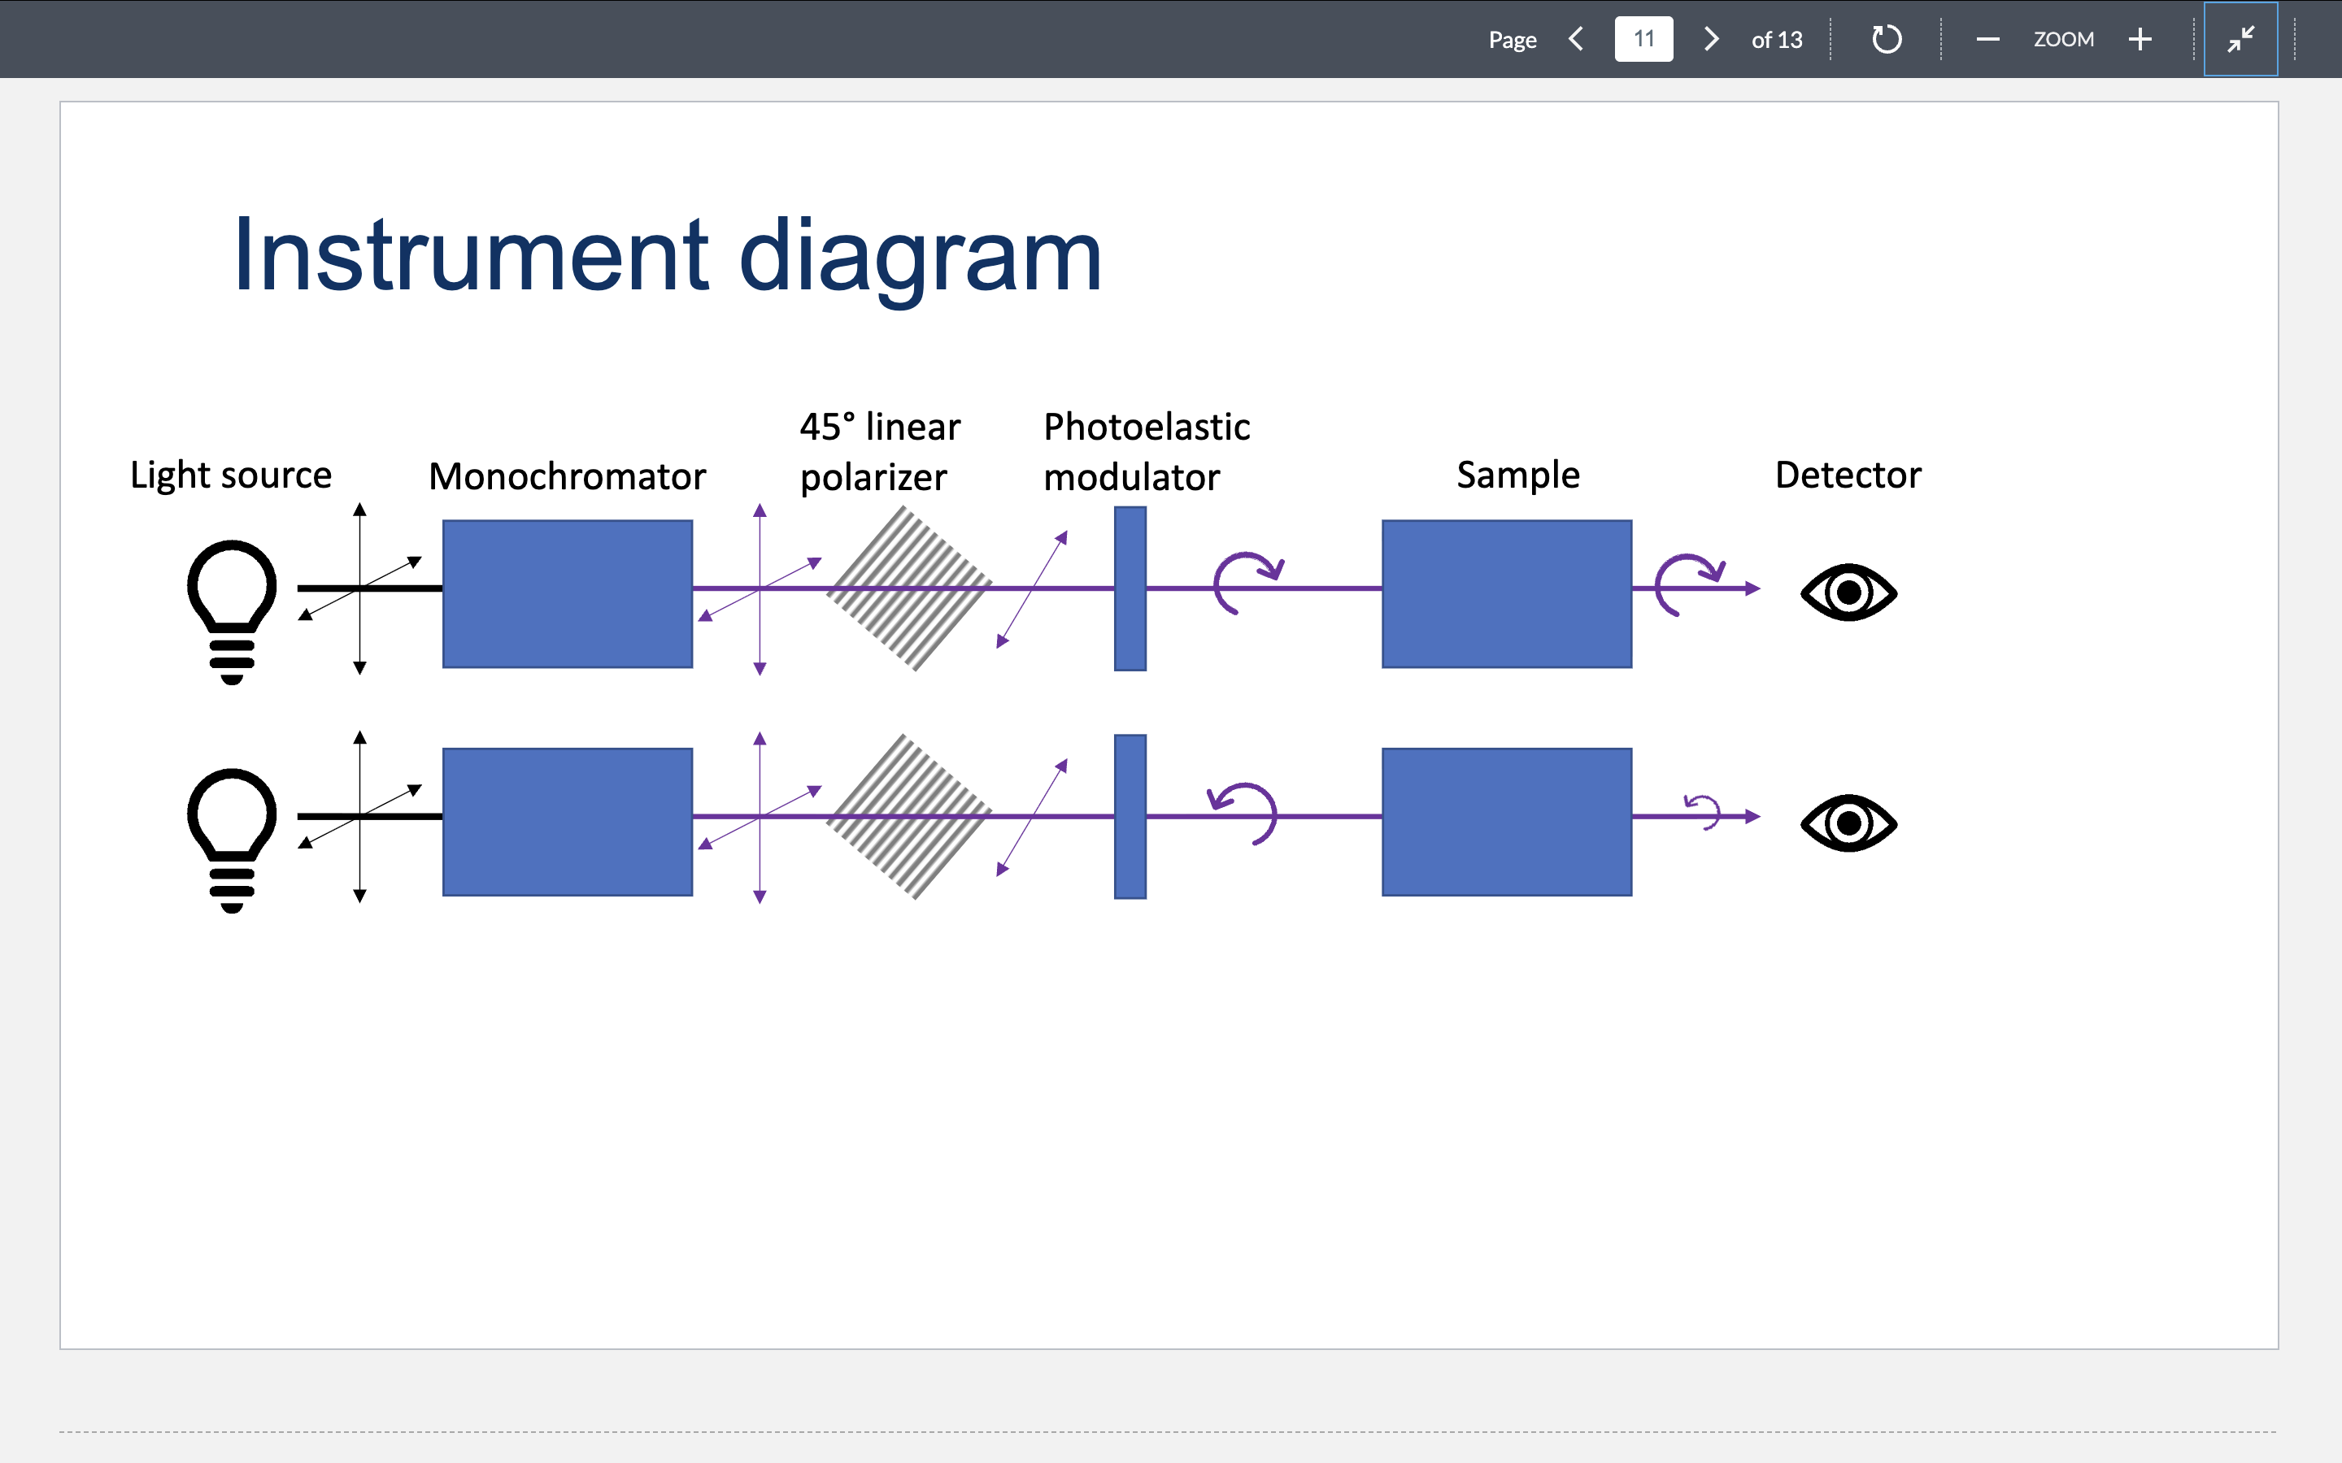Click the page number input field
The width and height of the screenshot is (2342, 1463).
pos(1643,39)
